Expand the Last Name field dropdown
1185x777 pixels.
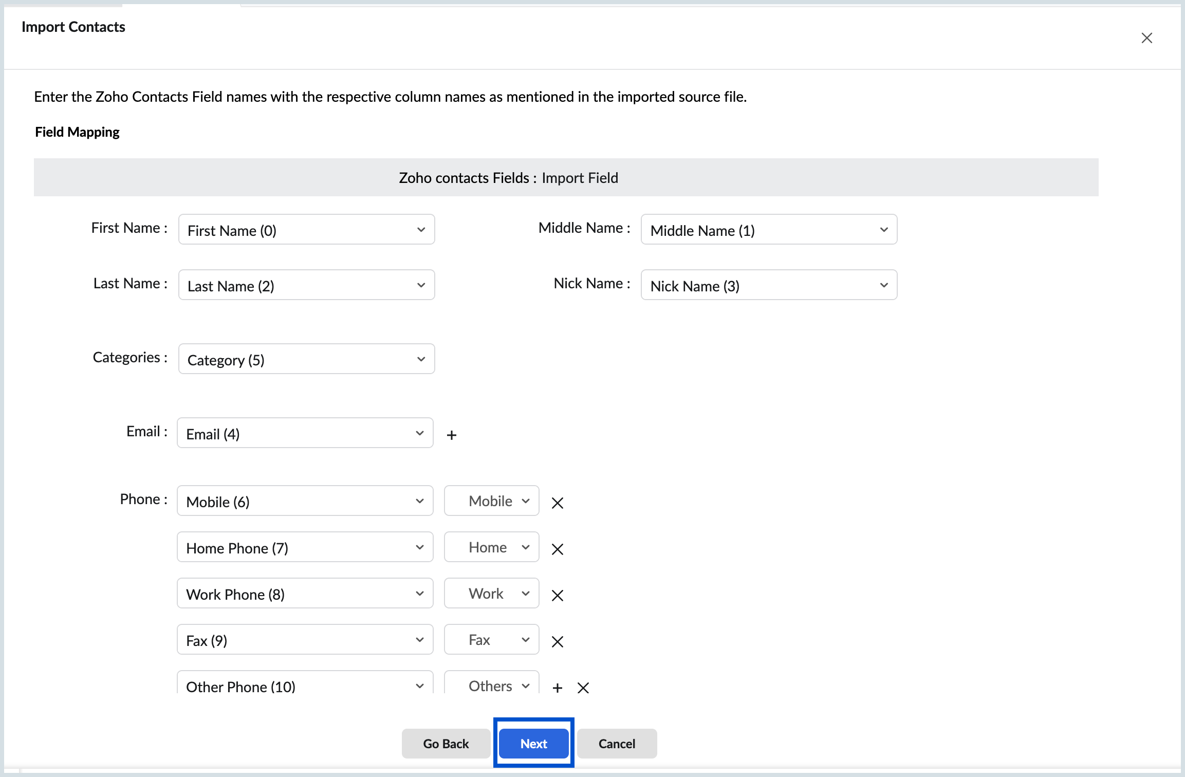click(306, 285)
